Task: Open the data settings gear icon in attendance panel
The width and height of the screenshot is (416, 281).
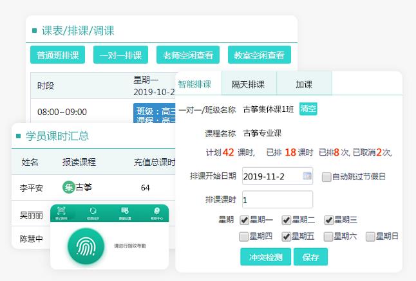Action: (125, 211)
